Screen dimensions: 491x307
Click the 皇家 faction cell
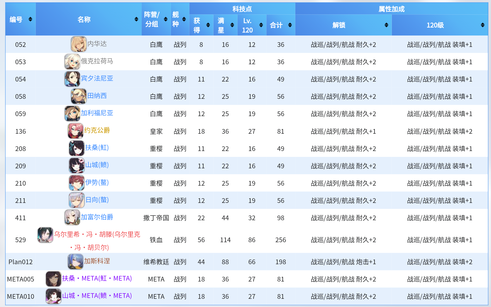coord(156,131)
